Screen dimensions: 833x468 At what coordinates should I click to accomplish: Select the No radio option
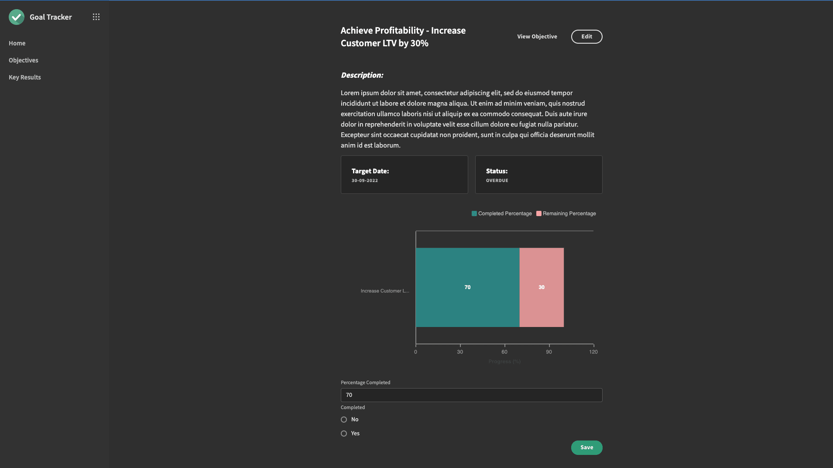tap(344, 420)
